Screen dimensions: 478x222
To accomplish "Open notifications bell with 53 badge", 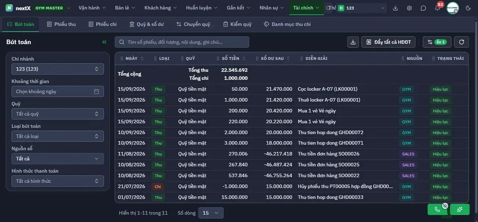I will coord(437,8).
